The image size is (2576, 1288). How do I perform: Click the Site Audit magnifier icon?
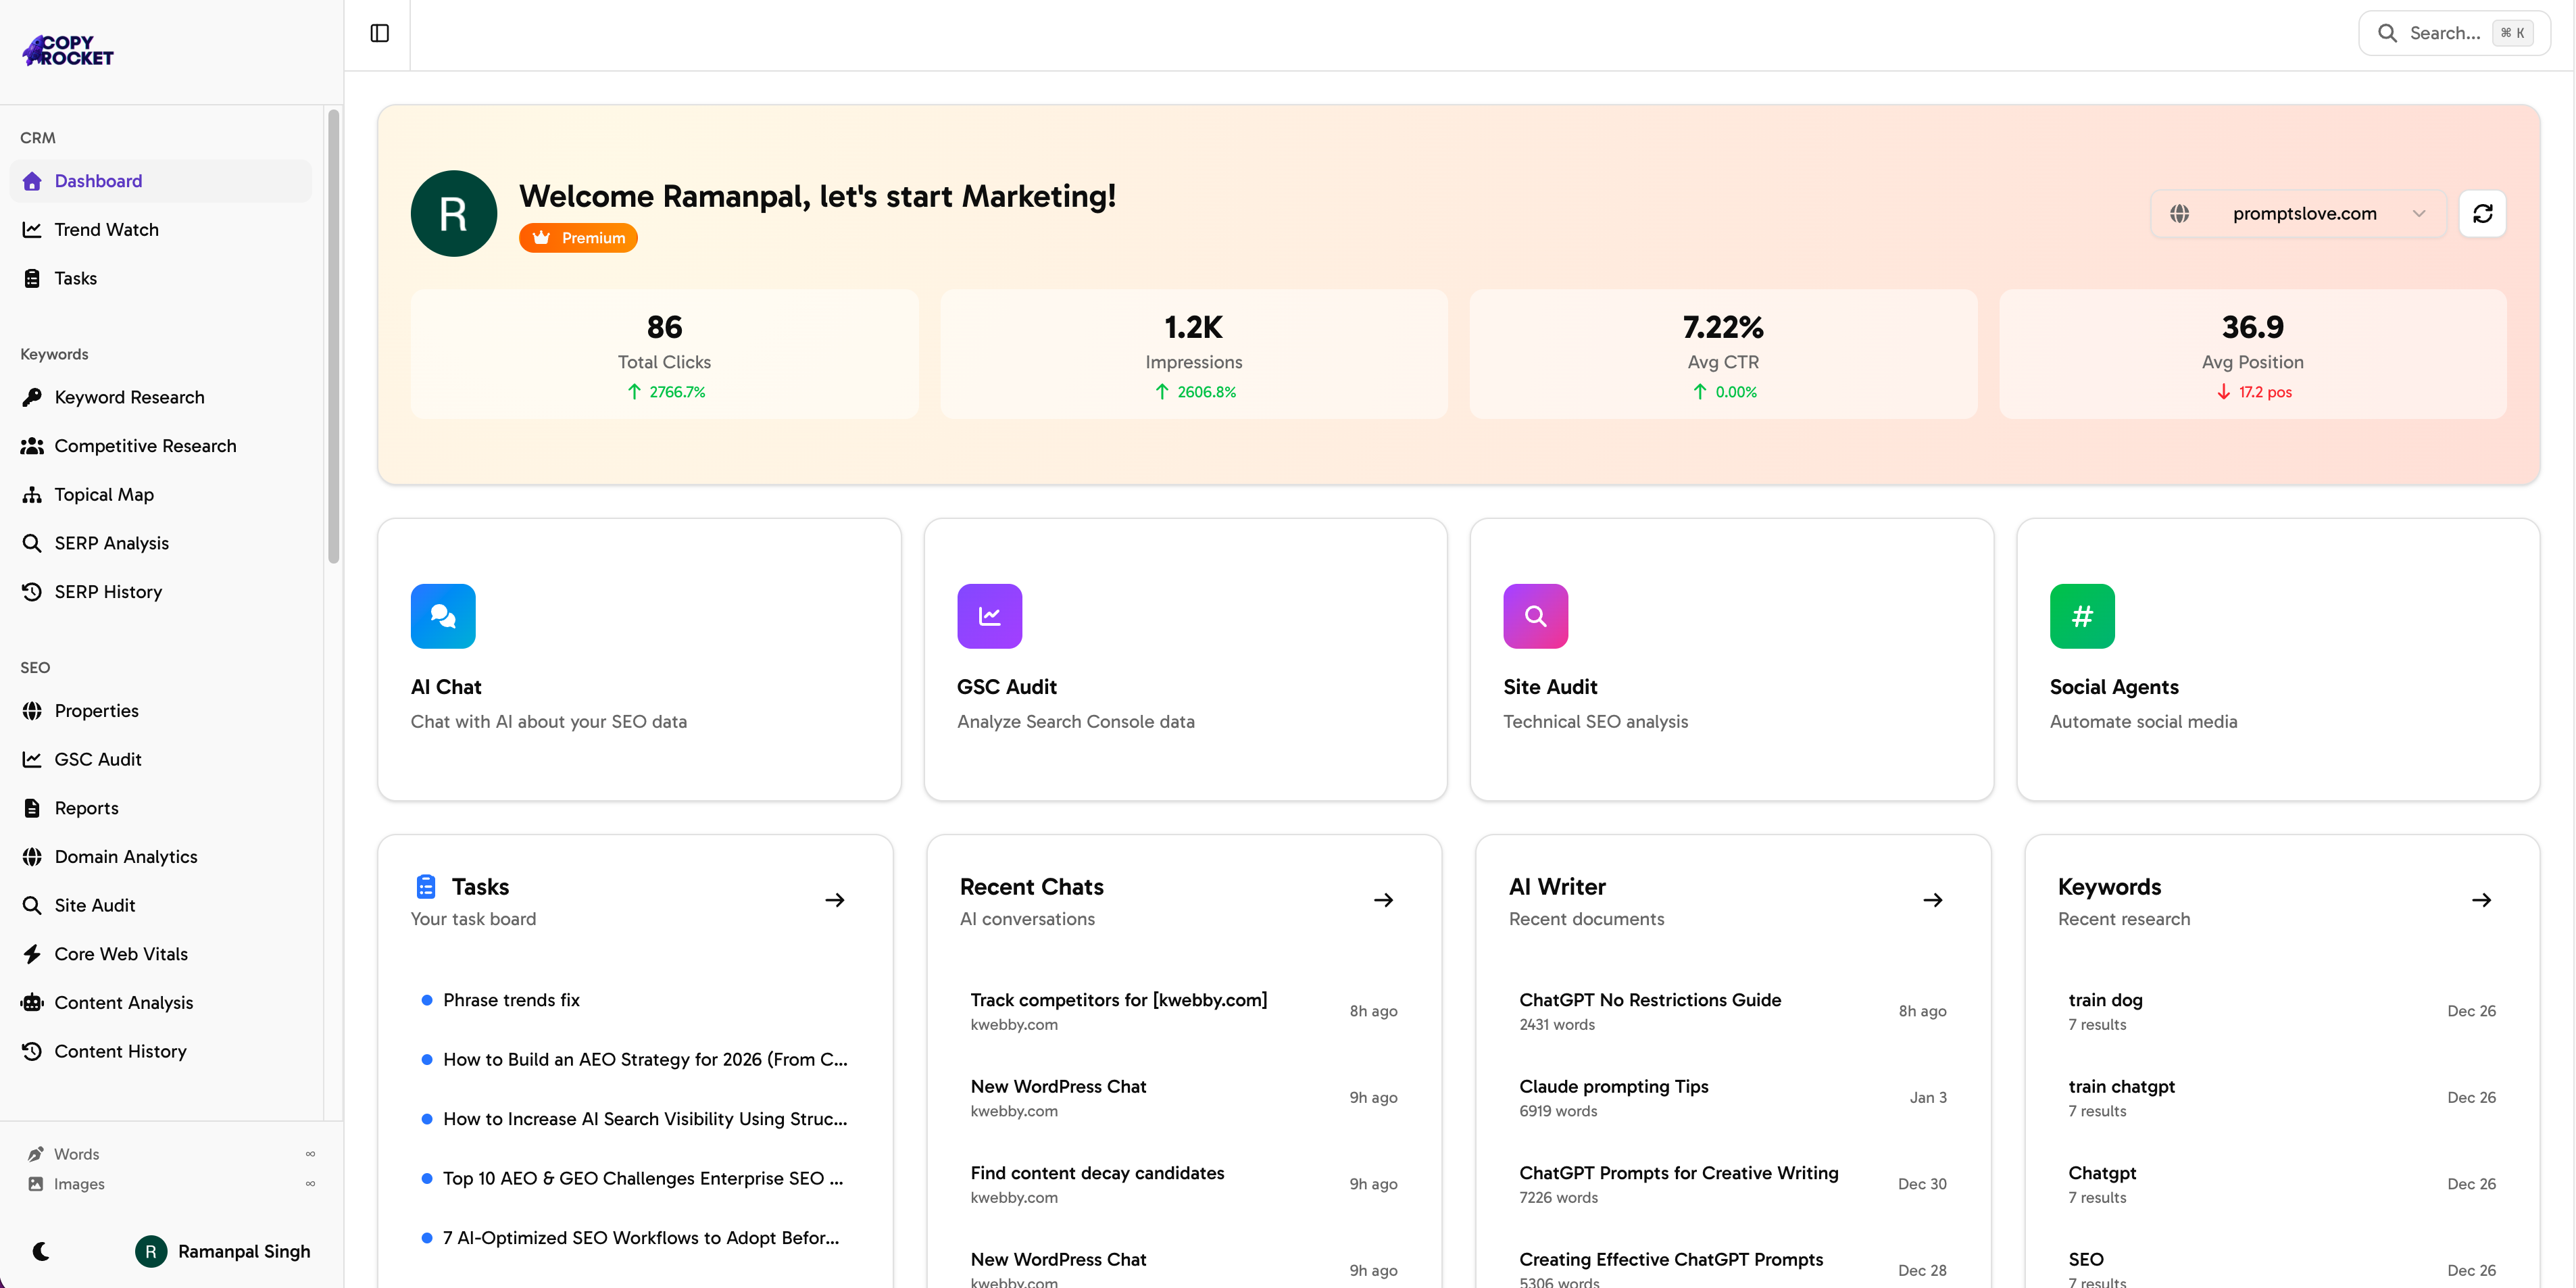(x=1535, y=616)
